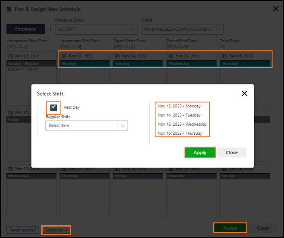Screen dimensions: 284x238
Task: Click the Schedule : 4 counter label
Action: [x=56, y=230]
